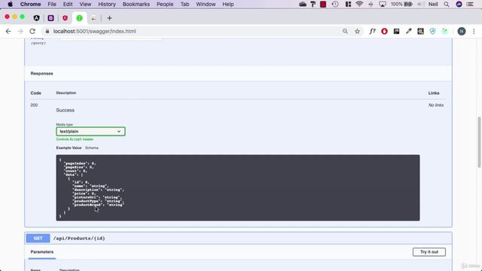
Task: Open the f? font finder extension
Action: 372,32
